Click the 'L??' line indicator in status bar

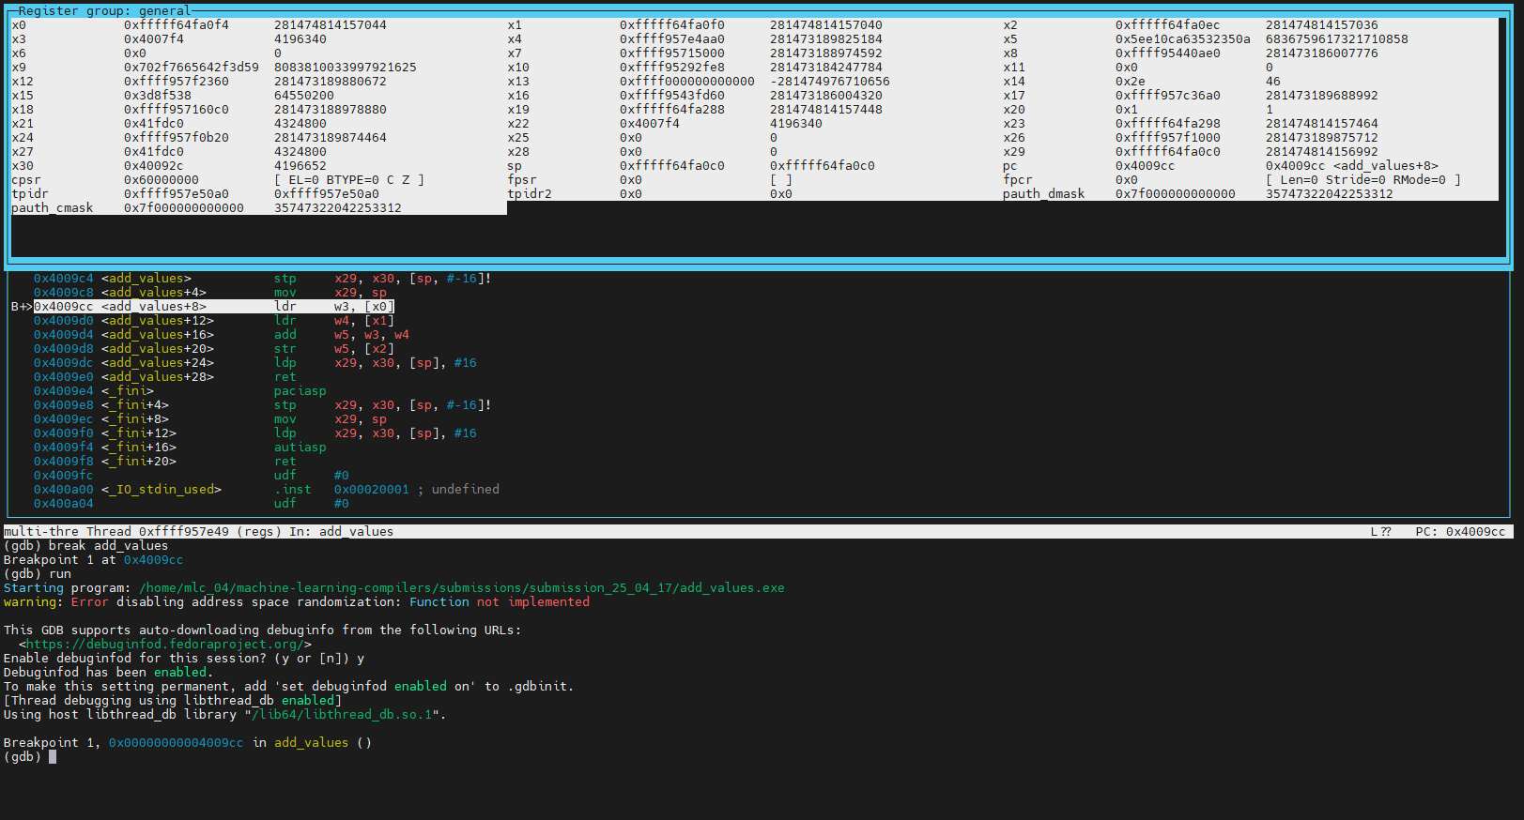[1380, 532]
